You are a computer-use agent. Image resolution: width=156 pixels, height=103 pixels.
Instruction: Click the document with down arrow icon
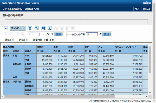[x=30, y=28]
